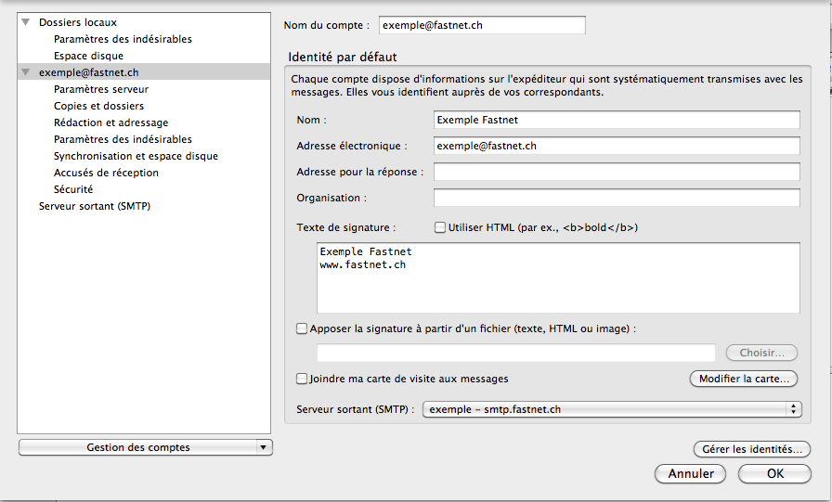This screenshot has height=502, width=832.
Task: Check Apposer la signature à partir d'un fichier
Action: coord(302,328)
